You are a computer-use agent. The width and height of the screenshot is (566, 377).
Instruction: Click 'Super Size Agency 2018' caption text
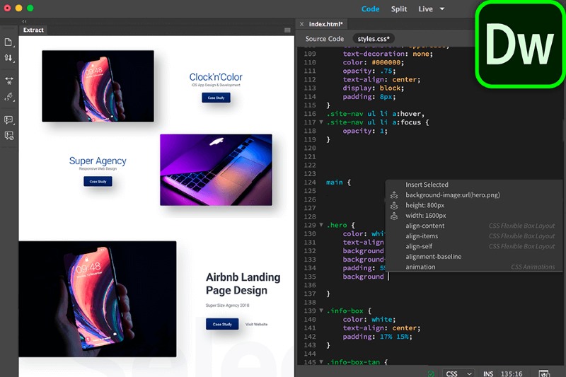pyautogui.click(x=227, y=306)
